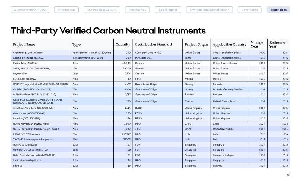The height and width of the screenshot is (182, 301).
Task: Switch to the Social Impact tab
Action: coord(168,10)
